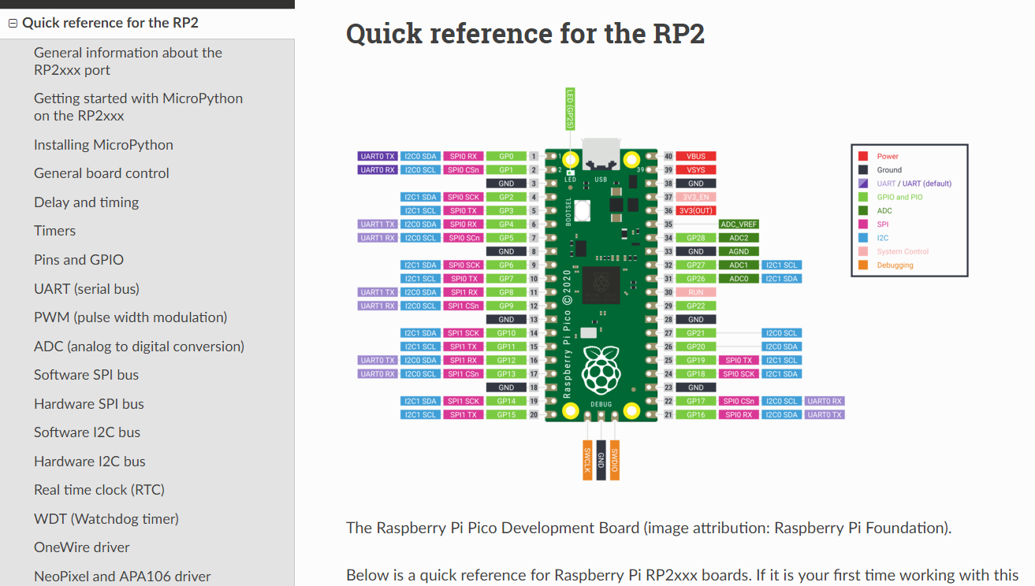Open ADC (analog to digital conversion) section
Screen dimensions: 1035x586
[139, 347]
